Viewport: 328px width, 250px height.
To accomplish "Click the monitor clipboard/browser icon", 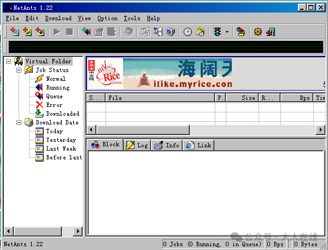I will 171,32.
